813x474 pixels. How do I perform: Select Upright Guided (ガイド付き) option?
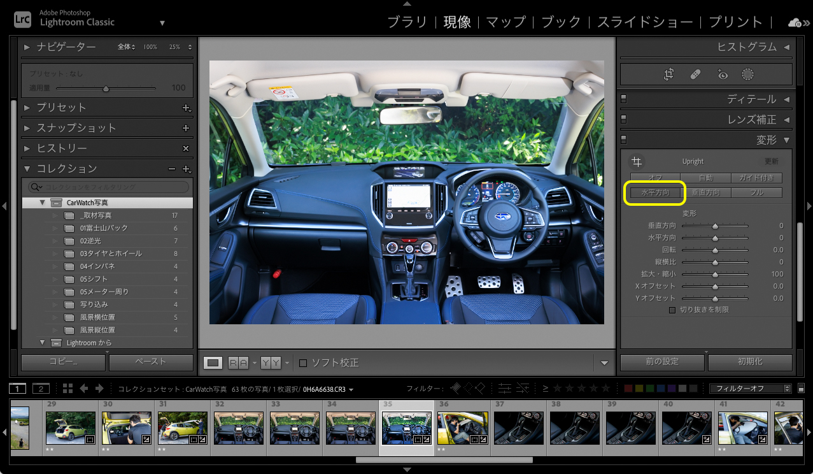pyautogui.click(x=756, y=178)
